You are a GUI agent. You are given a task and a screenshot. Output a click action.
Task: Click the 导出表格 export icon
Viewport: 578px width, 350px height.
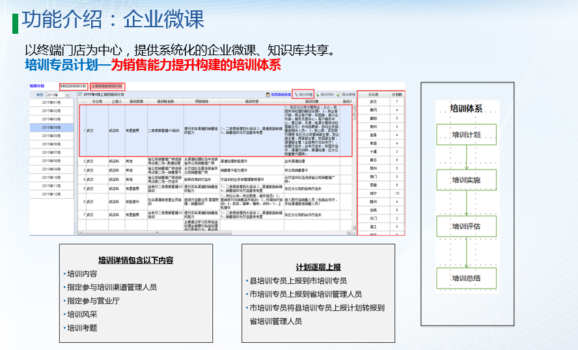pyautogui.click(x=338, y=95)
